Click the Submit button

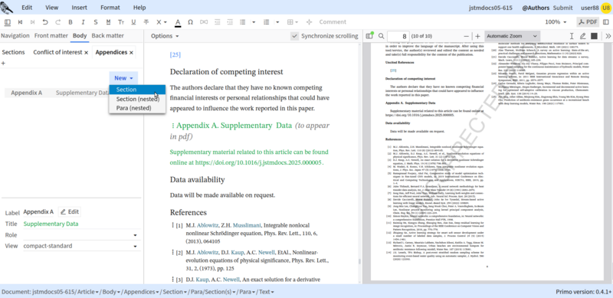pos(563,8)
